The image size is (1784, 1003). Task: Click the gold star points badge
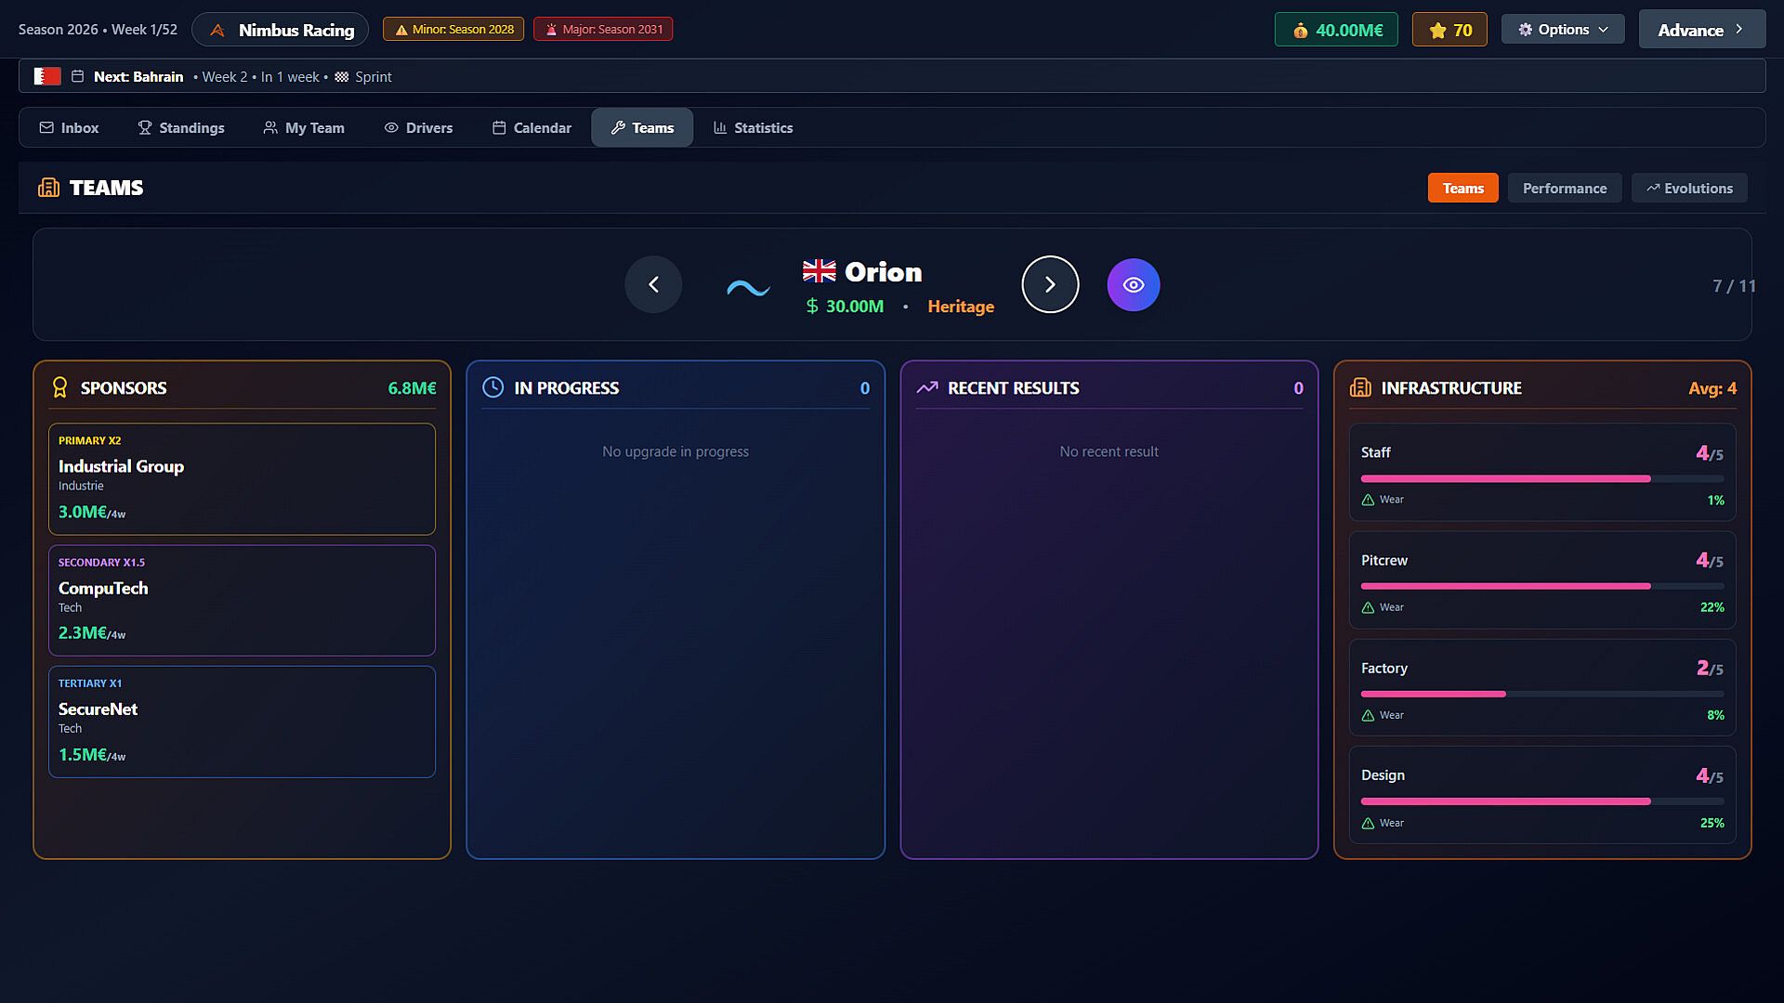1449,30
